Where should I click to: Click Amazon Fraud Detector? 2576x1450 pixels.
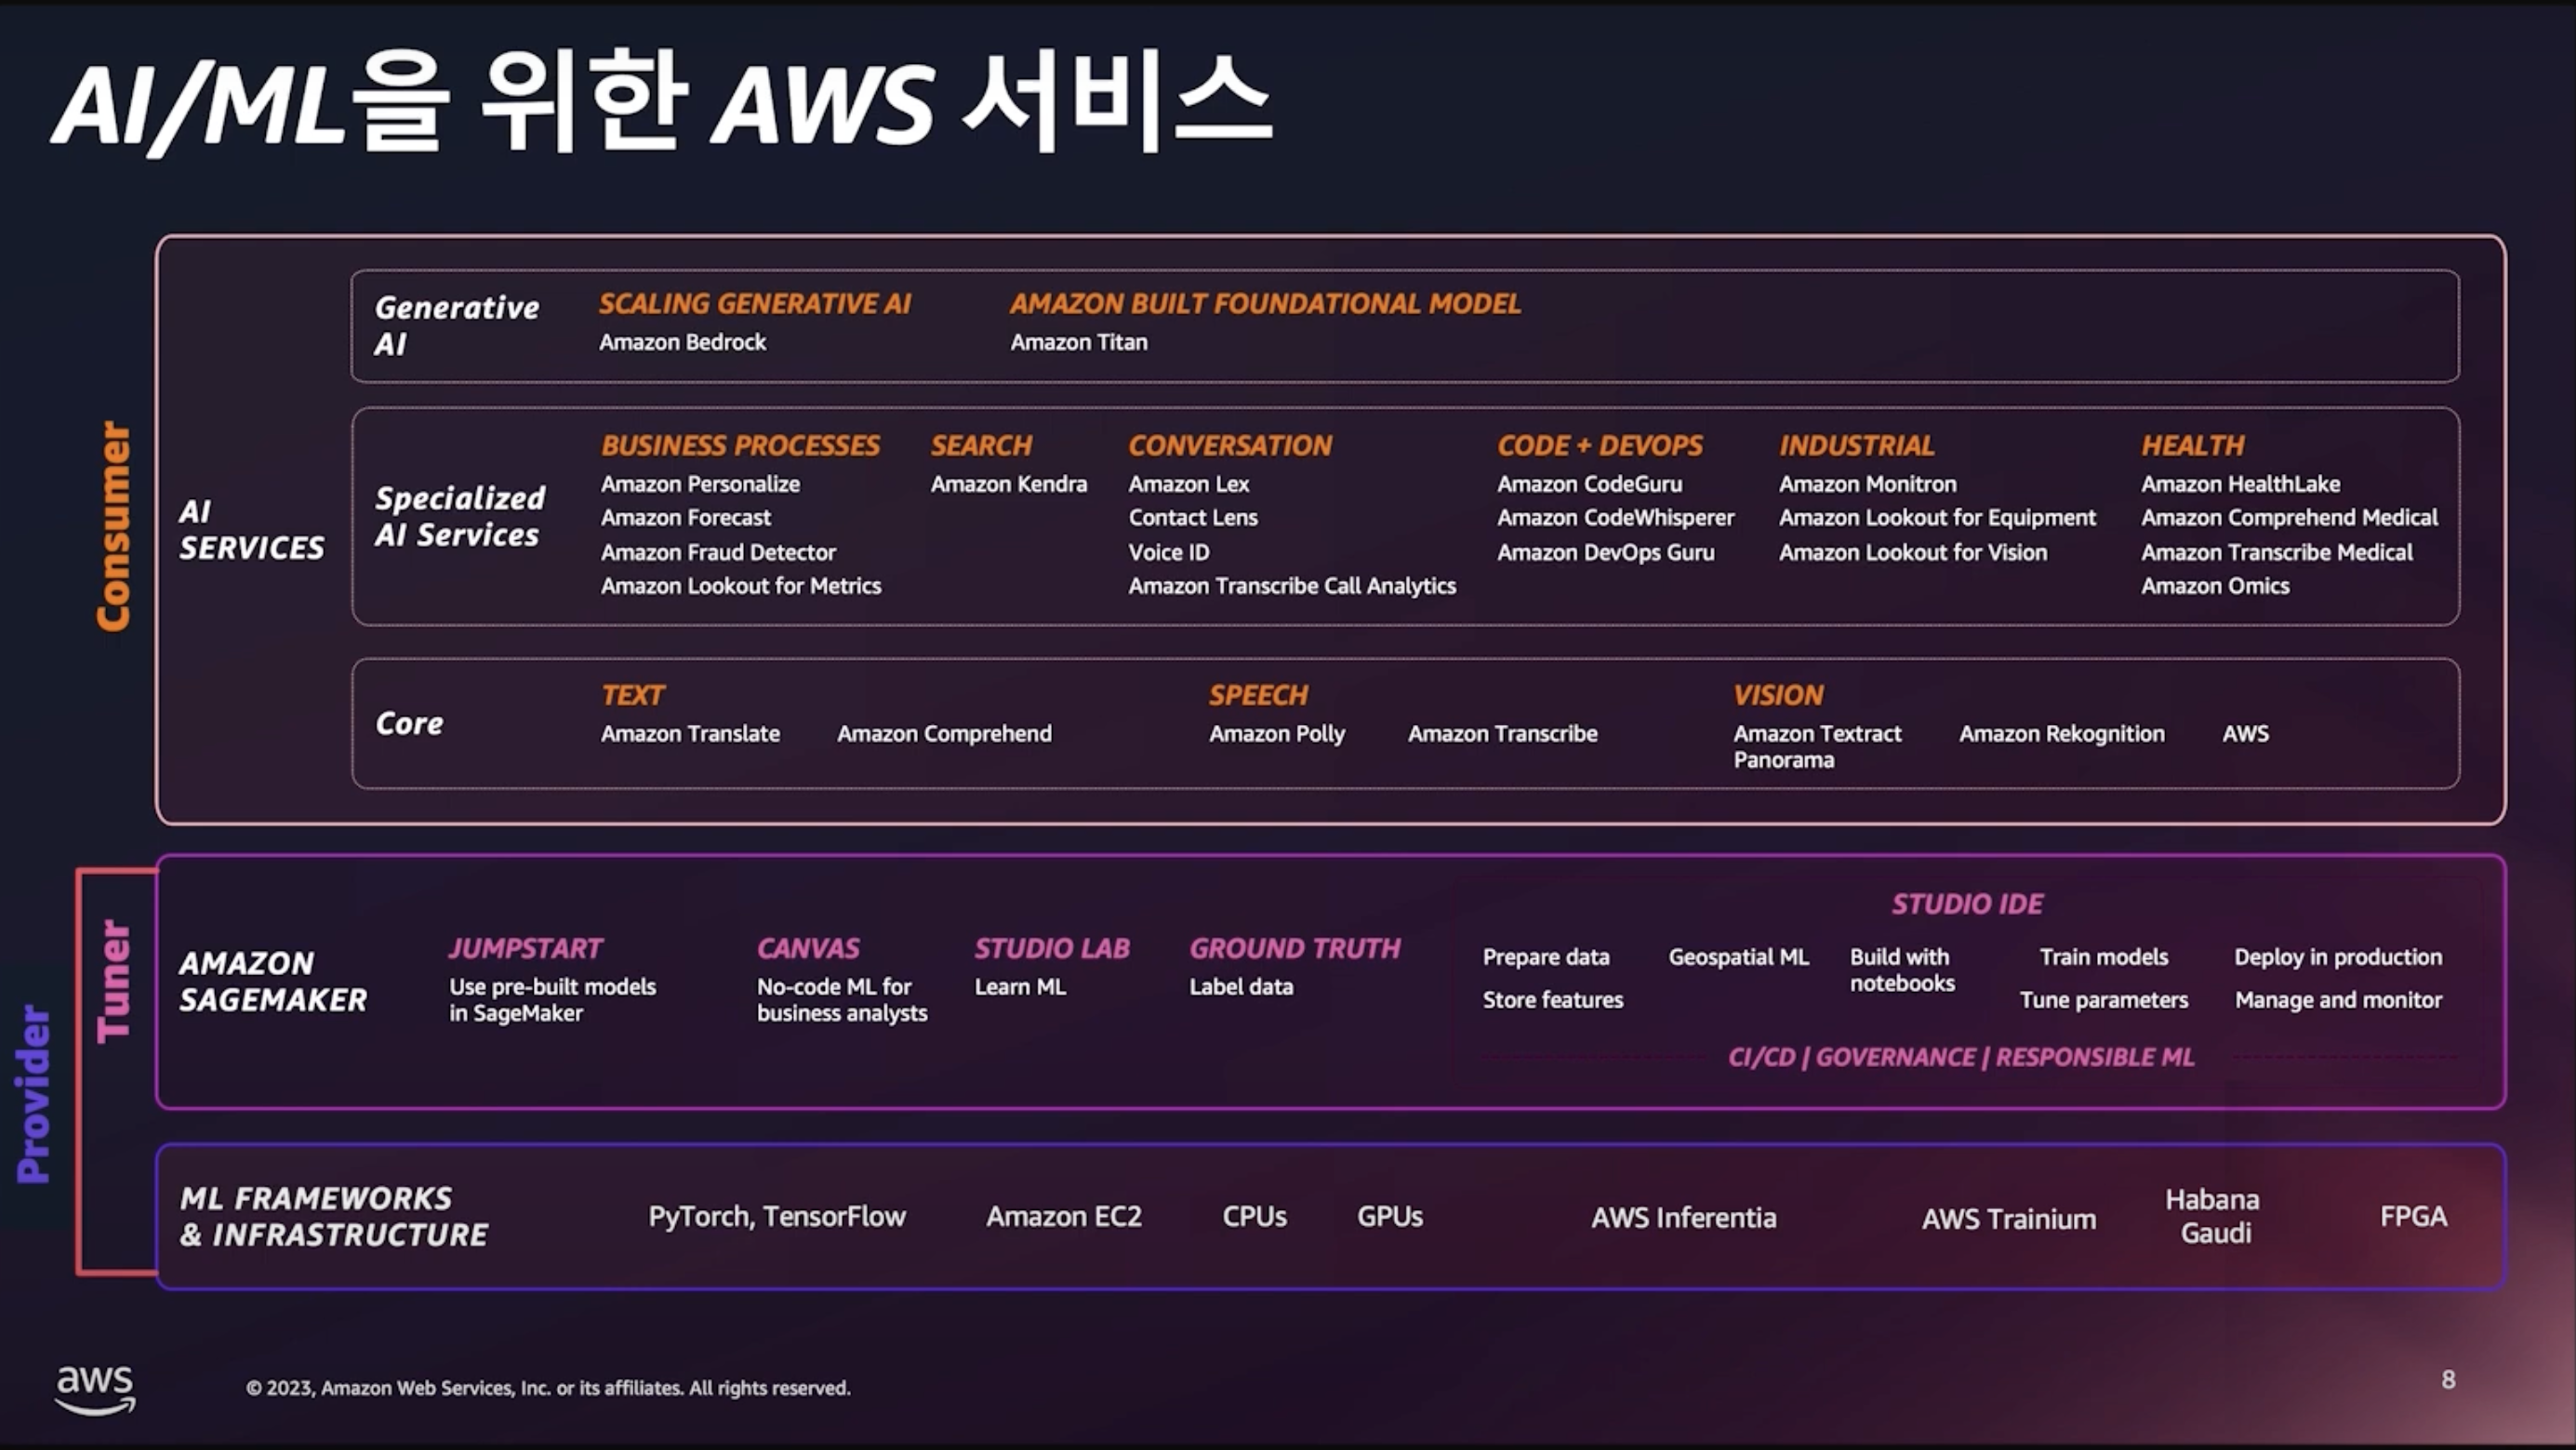718,551
